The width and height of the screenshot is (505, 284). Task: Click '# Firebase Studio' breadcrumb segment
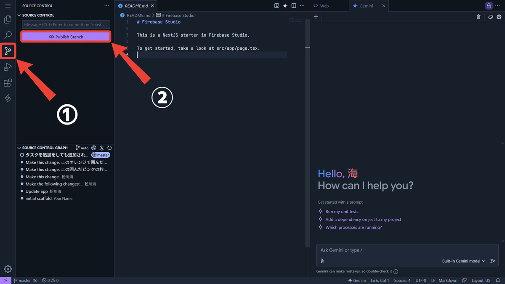point(175,15)
